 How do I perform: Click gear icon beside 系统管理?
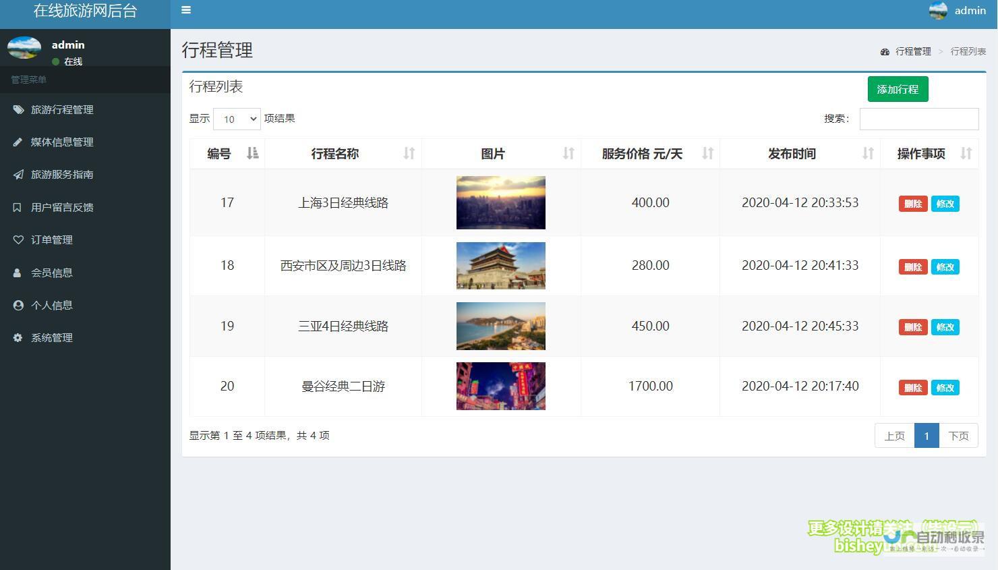(x=18, y=337)
